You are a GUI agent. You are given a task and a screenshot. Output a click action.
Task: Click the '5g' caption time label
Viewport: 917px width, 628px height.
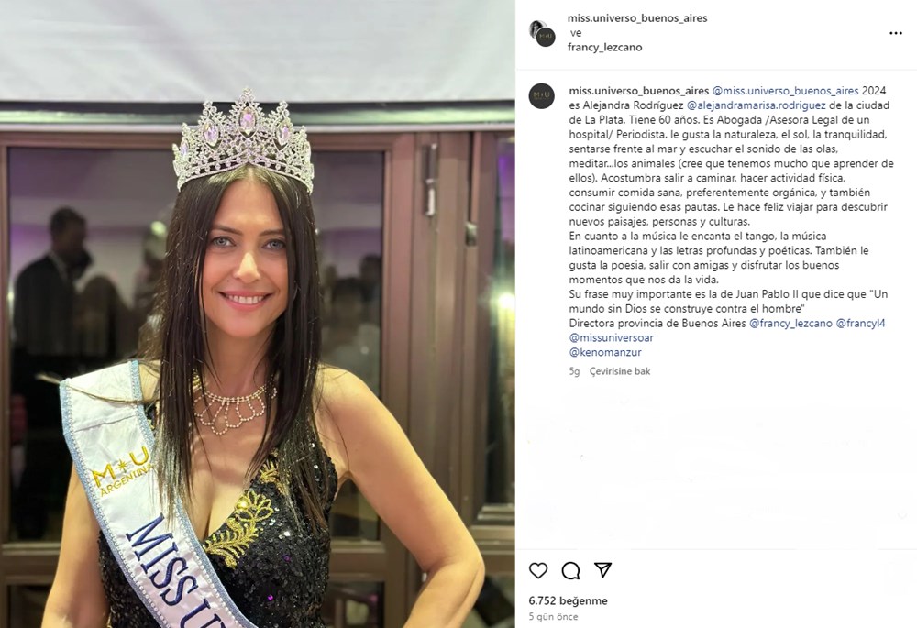pos(574,371)
